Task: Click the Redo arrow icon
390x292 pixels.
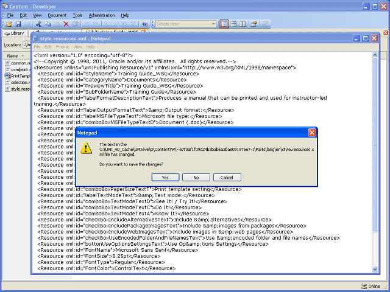Action: pyautogui.click(x=96, y=24)
